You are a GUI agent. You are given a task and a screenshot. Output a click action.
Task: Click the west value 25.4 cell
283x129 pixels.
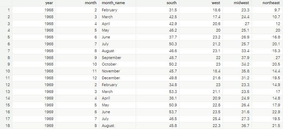pyautogui.click(x=201, y=119)
